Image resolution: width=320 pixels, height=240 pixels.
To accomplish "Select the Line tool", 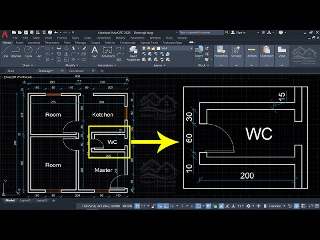I will (x=5, y=52).
